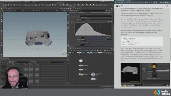Toggle Vertices view in geometry spreadsheet
171x96 pixels.
(11, 62)
